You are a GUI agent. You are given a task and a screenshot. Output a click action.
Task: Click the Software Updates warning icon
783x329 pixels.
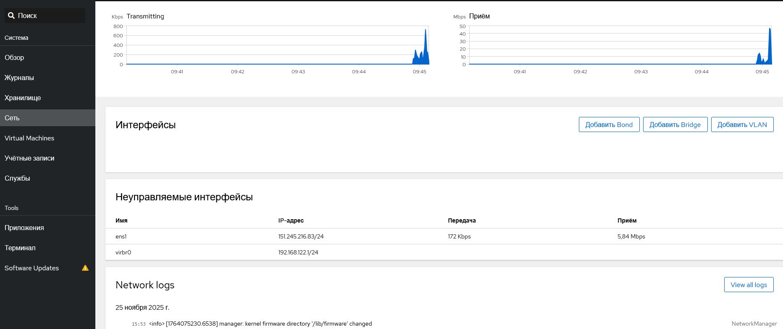tap(85, 268)
